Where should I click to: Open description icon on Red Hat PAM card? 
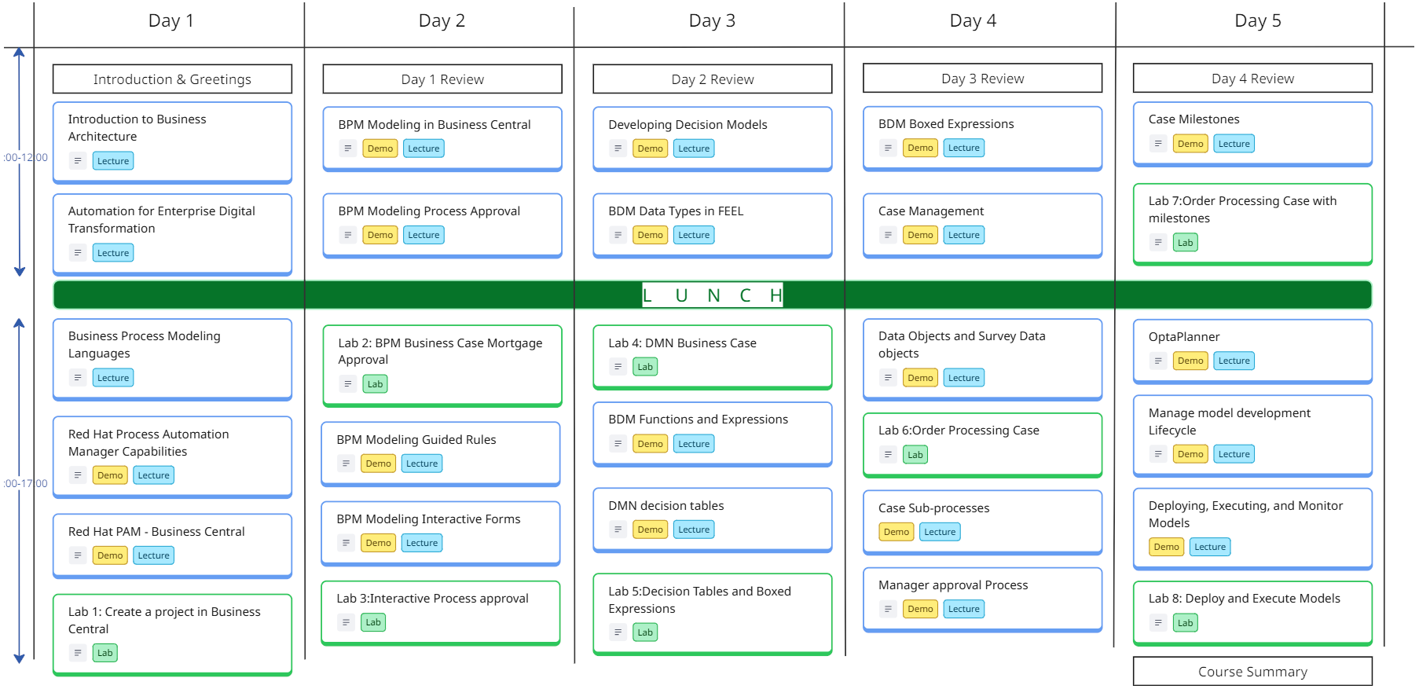pyautogui.click(x=77, y=555)
